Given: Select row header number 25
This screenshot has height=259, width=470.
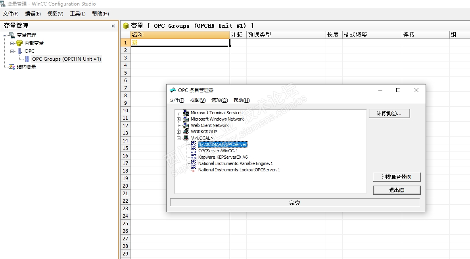Looking at the screenshot, I should 125,224.
